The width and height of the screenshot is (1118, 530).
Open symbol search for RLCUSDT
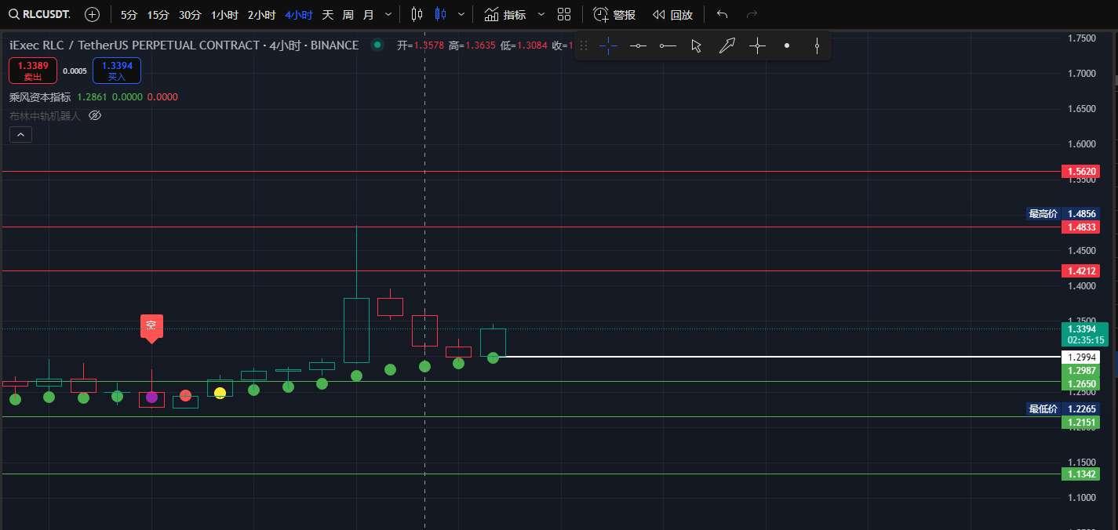point(40,14)
